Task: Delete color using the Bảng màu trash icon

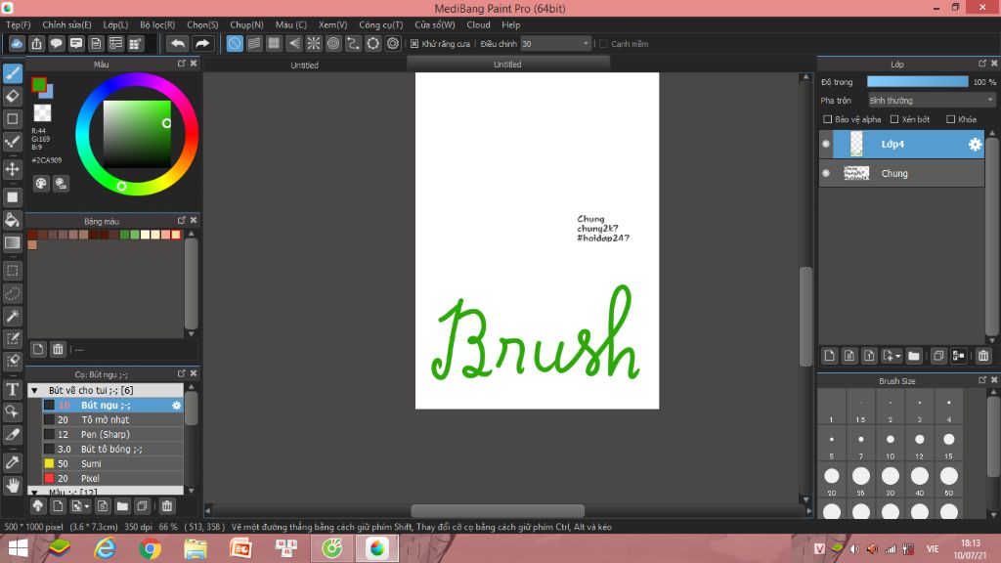Action: (58, 349)
